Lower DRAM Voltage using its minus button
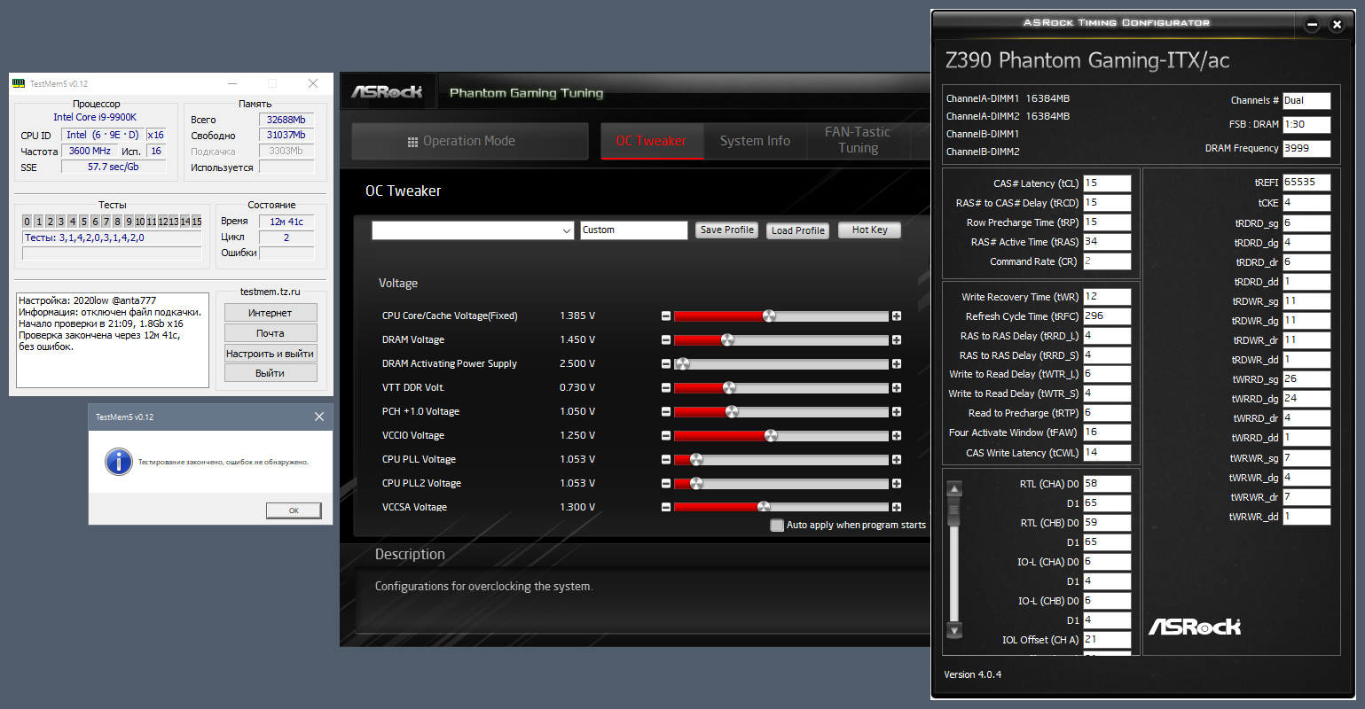 [666, 340]
